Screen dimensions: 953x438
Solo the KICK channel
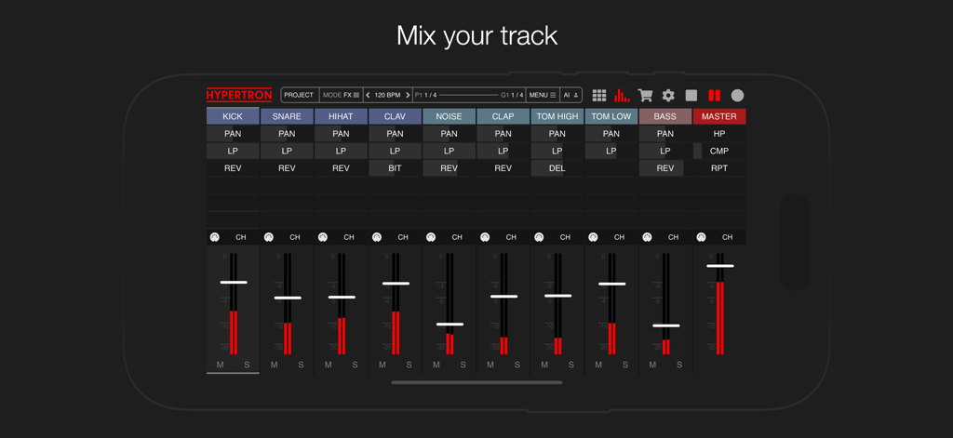pyautogui.click(x=247, y=365)
